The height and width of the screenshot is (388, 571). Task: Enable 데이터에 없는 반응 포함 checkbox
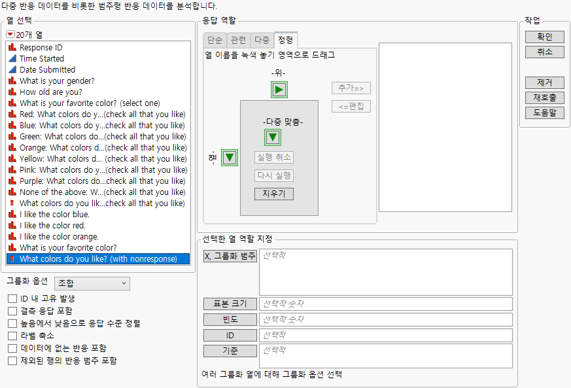point(12,348)
